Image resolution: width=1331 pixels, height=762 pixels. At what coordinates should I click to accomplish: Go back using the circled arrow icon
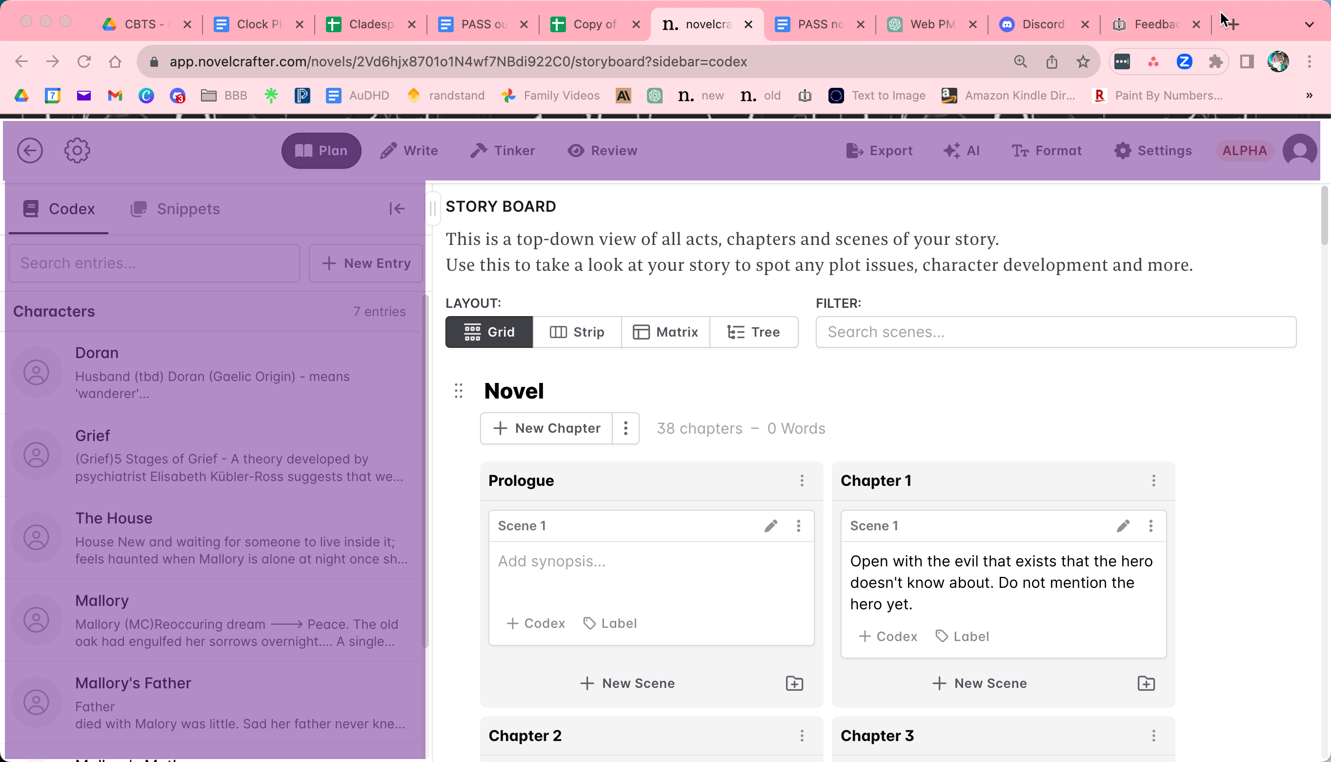(30, 151)
